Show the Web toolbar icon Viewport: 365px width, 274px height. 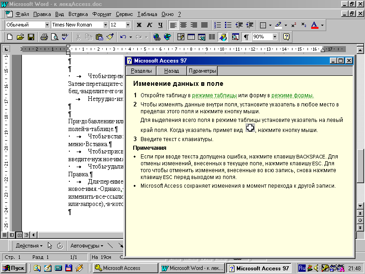(167, 37)
